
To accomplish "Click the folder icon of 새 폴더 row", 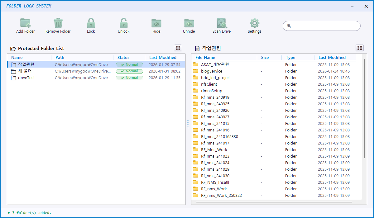I will click(x=13, y=71).
